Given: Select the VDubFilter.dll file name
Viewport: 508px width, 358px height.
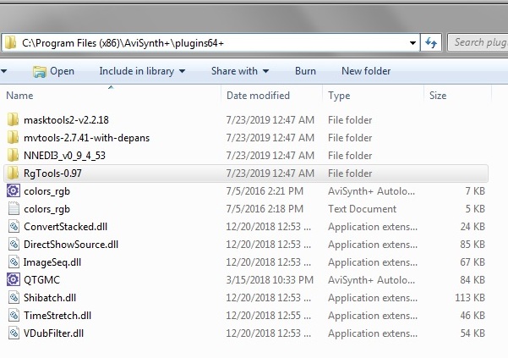Looking at the screenshot, I should point(53,333).
